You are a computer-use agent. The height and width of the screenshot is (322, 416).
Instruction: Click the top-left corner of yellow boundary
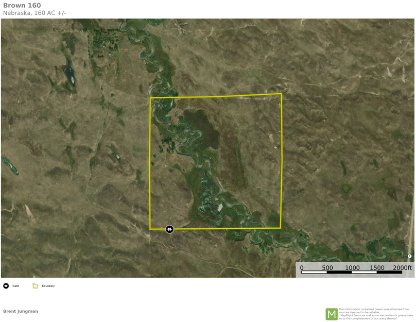[150, 98]
